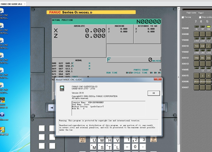Click the W key on MDI keypad
Viewport: 212px width, 152px height.
click(x=101, y=140)
